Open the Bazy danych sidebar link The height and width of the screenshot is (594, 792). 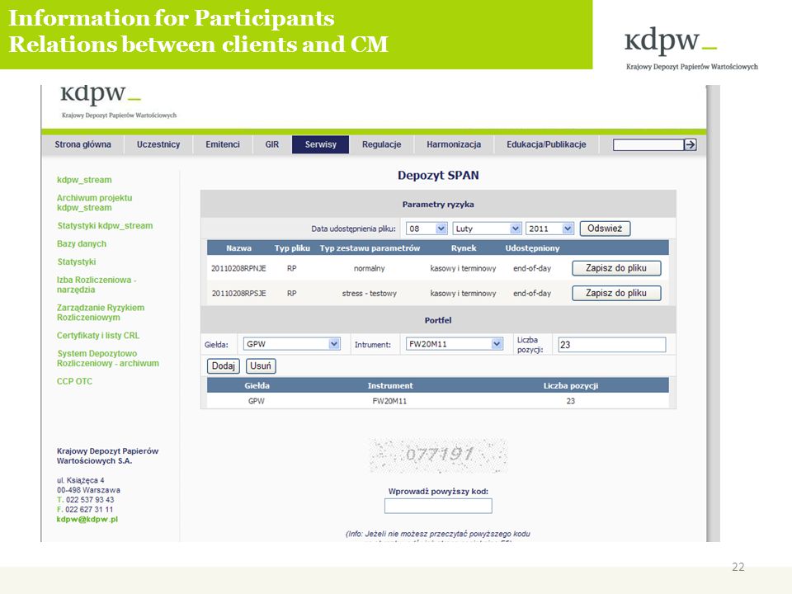[x=82, y=244]
